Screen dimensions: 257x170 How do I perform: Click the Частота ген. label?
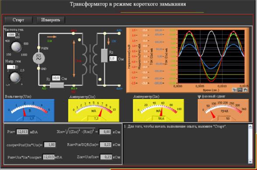(14, 30)
